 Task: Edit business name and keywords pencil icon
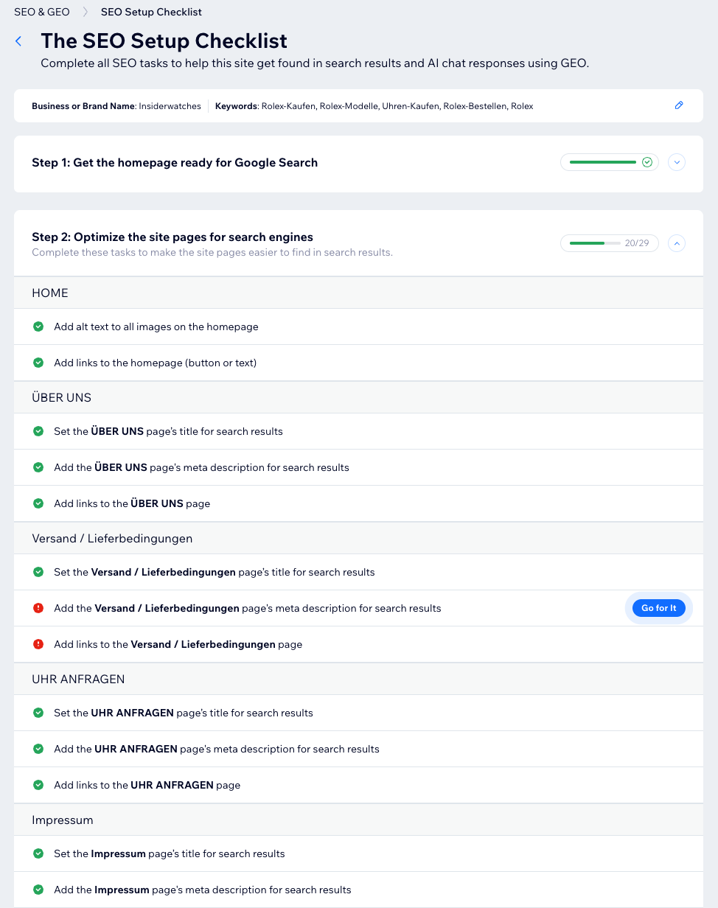point(679,105)
